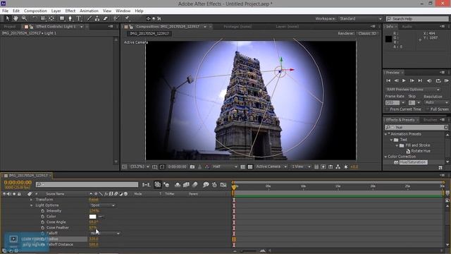Open the Half resolution dropdown
This screenshot has height=254, width=451.
click(225, 167)
